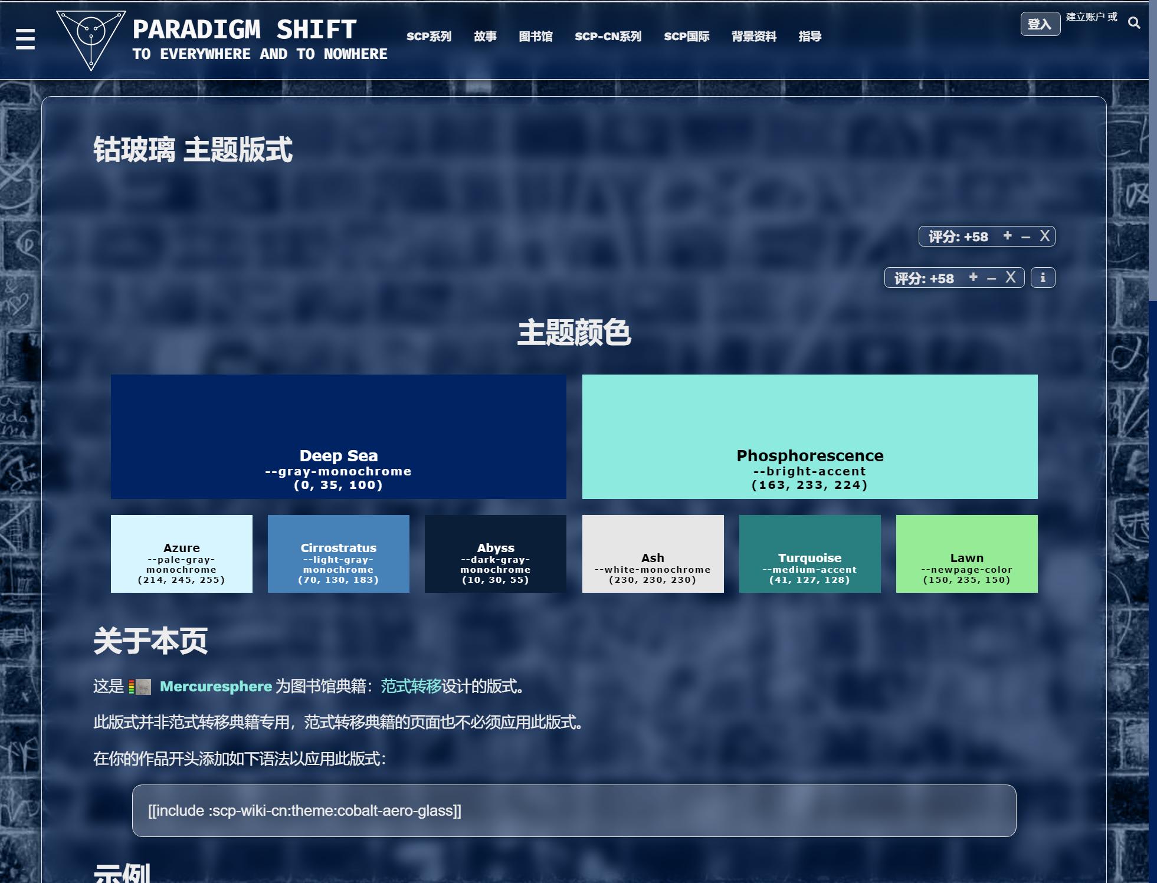Open the 指导 menu item
Image resolution: width=1157 pixels, height=883 pixels.
point(809,37)
